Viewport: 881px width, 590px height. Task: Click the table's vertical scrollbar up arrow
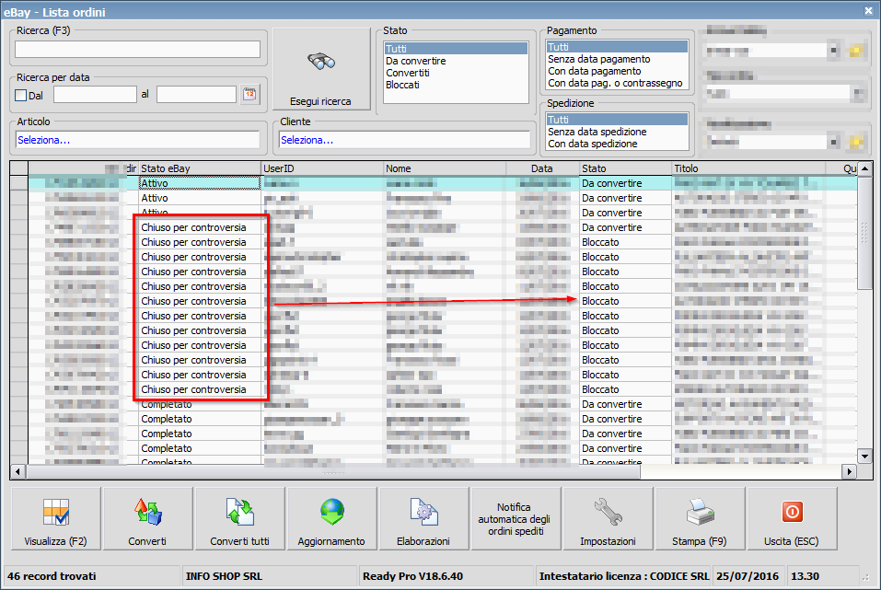[x=864, y=168]
